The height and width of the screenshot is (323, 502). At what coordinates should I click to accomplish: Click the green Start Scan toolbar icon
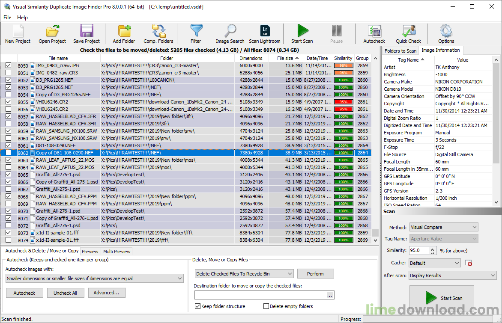[302, 31]
